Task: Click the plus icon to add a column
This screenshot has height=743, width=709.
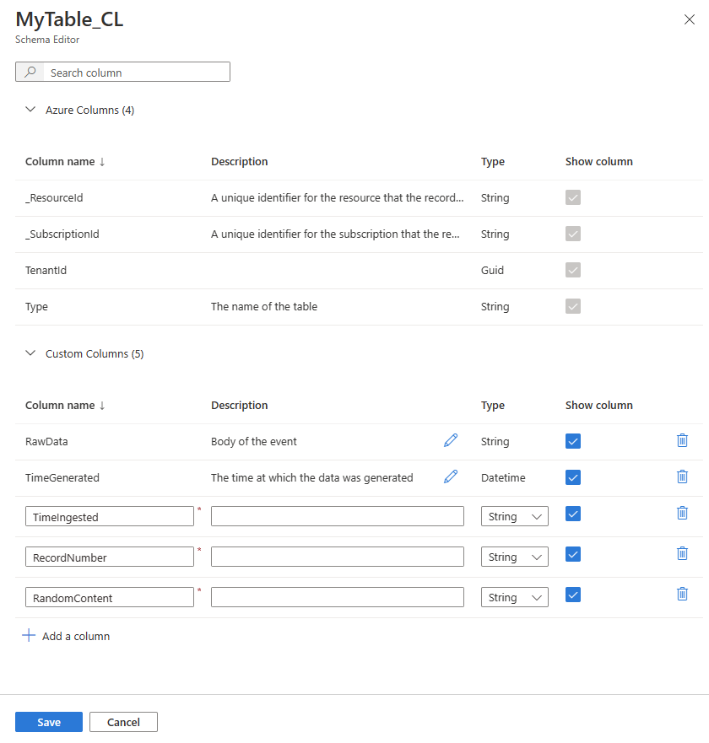Action: click(x=29, y=635)
